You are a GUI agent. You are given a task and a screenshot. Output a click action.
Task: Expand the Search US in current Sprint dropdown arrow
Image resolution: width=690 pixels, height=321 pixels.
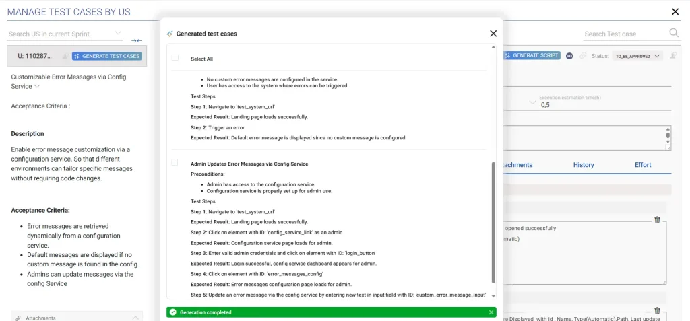click(x=117, y=33)
